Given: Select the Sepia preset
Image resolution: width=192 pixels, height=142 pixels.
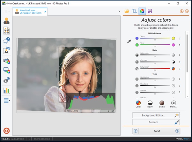Looking at the screenshot, I should pos(162,104).
